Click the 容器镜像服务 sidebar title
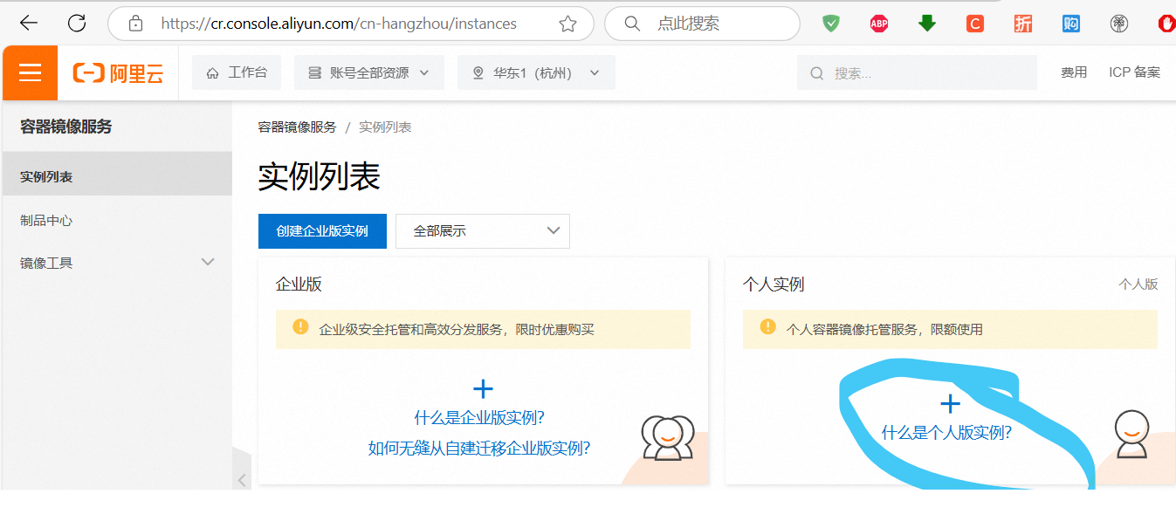Image resolution: width=1176 pixels, height=514 pixels. tap(66, 127)
